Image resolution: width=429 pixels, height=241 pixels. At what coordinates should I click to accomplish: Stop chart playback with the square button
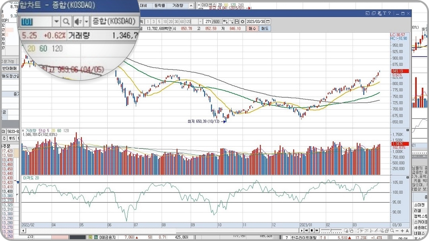(x=312, y=231)
